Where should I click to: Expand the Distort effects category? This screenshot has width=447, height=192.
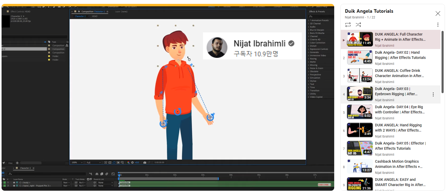[x=309, y=46]
